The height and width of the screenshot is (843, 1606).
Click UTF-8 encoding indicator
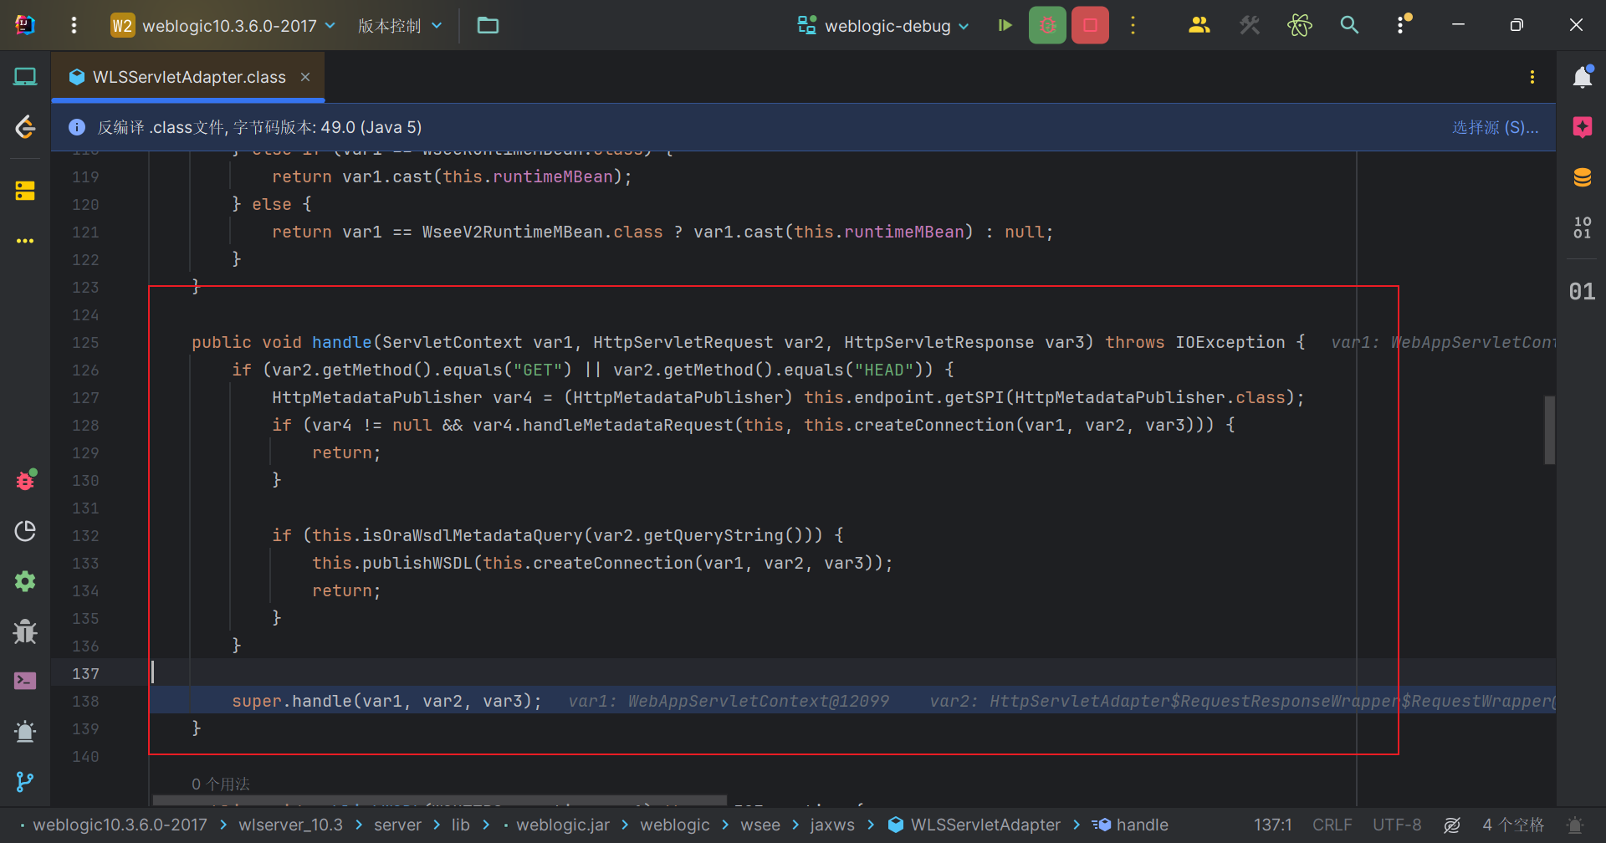point(1397,825)
